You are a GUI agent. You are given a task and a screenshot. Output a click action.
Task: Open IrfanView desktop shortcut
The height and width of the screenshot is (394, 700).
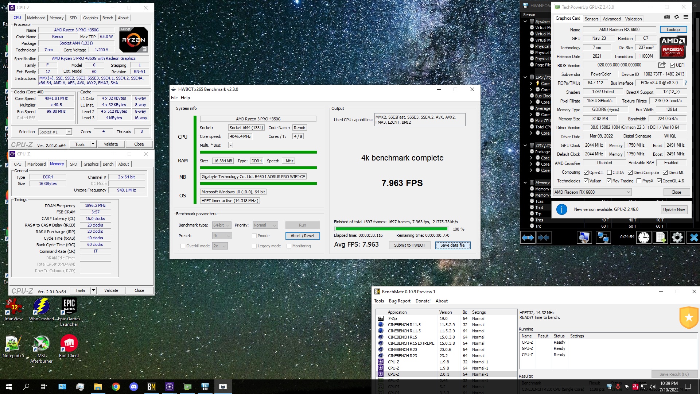(13, 309)
